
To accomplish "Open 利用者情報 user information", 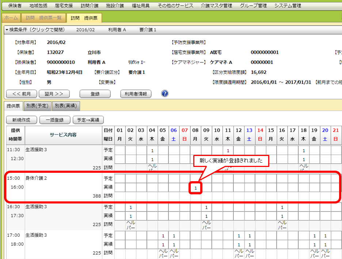I will point(136,94).
